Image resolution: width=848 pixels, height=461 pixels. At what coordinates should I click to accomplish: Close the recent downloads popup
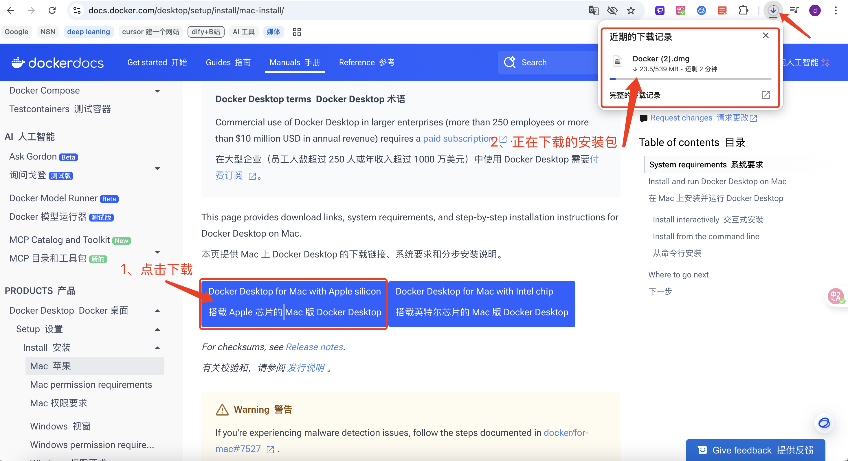coord(766,36)
